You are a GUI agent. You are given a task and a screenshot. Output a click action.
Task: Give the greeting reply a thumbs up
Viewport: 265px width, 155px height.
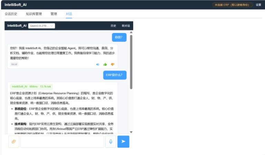click(105, 64)
